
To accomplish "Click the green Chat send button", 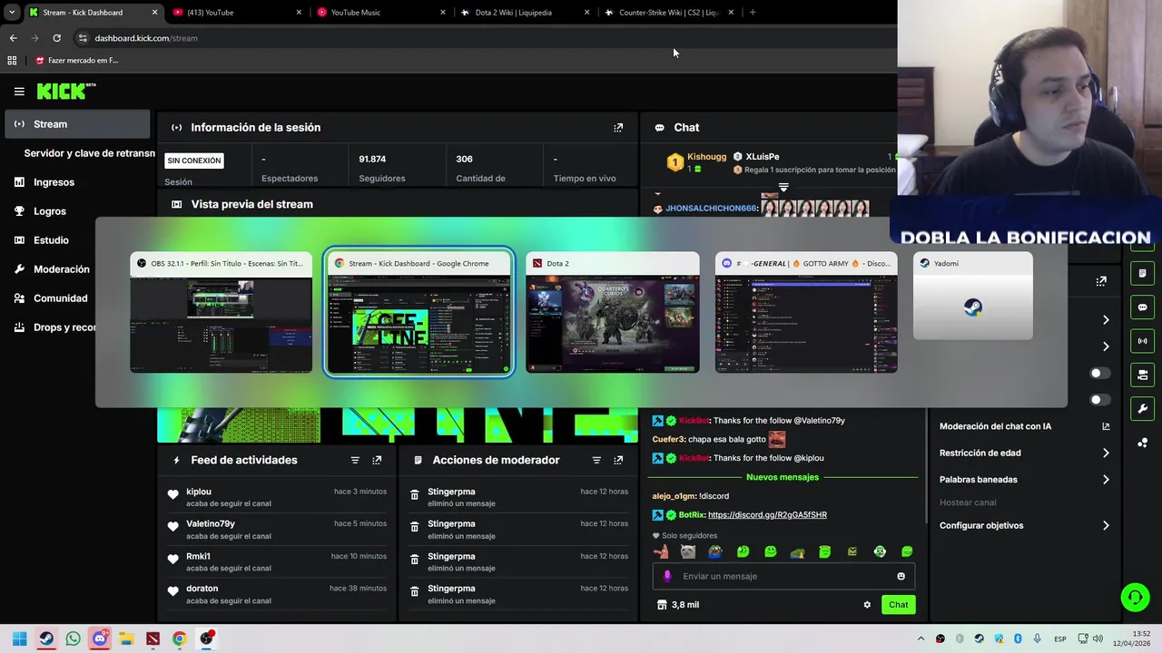I will point(898,605).
